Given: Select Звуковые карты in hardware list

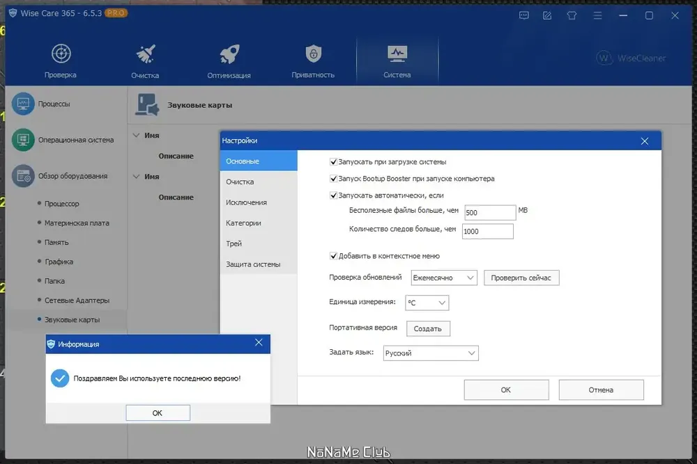Looking at the screenshot, I should tap(72, 320).
